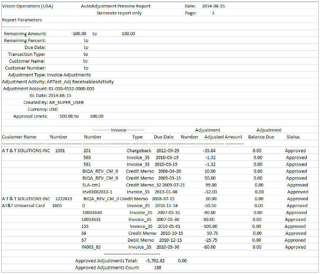Click the adjusted amount -50.50

click(210, 206)
